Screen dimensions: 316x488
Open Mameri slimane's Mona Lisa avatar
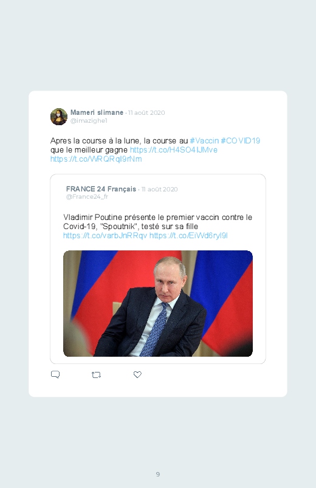click(x=59, y=117)
